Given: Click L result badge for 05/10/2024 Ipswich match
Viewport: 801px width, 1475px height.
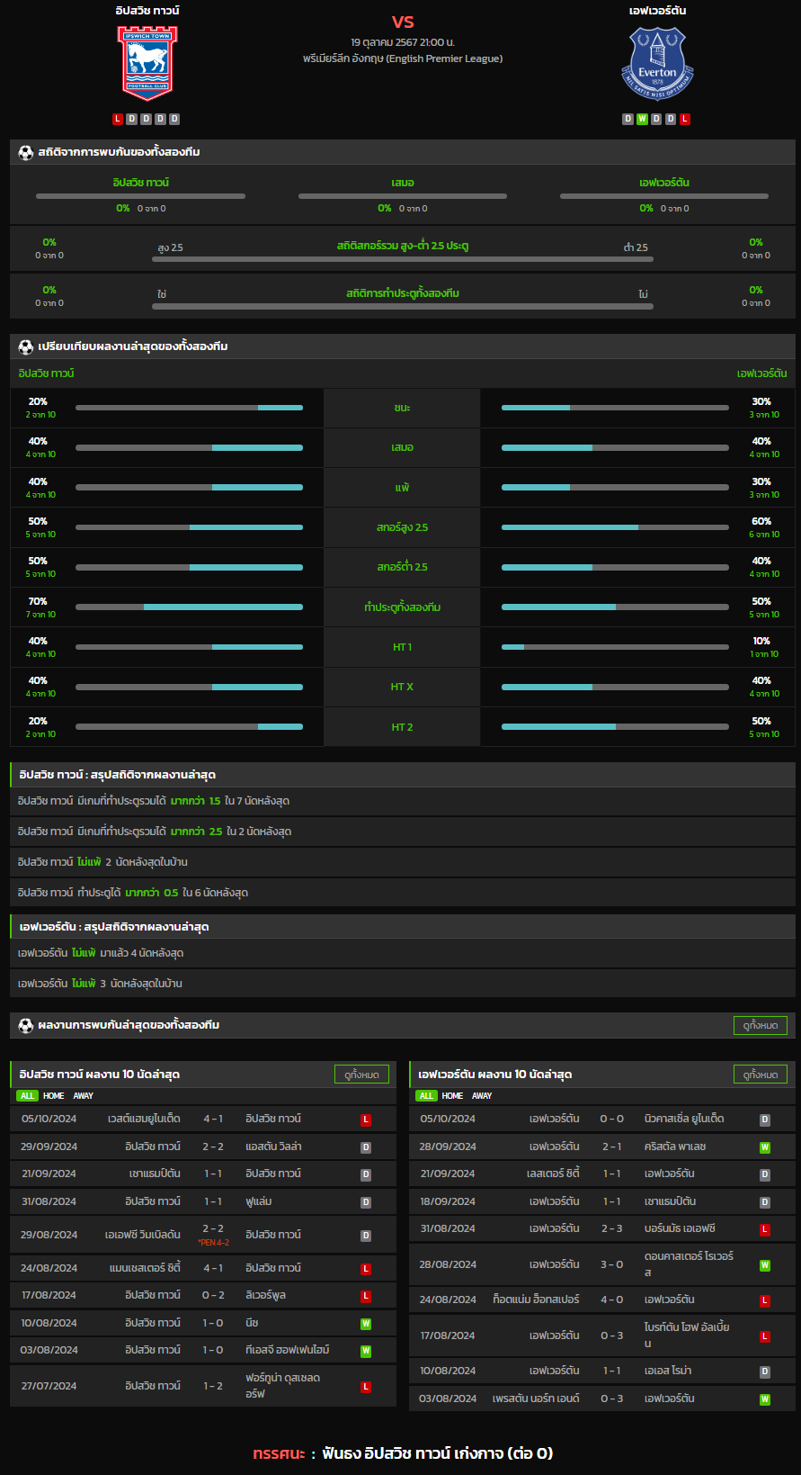Looking at the screenshot, I should pyautogui.click(x=366, y=1120).
